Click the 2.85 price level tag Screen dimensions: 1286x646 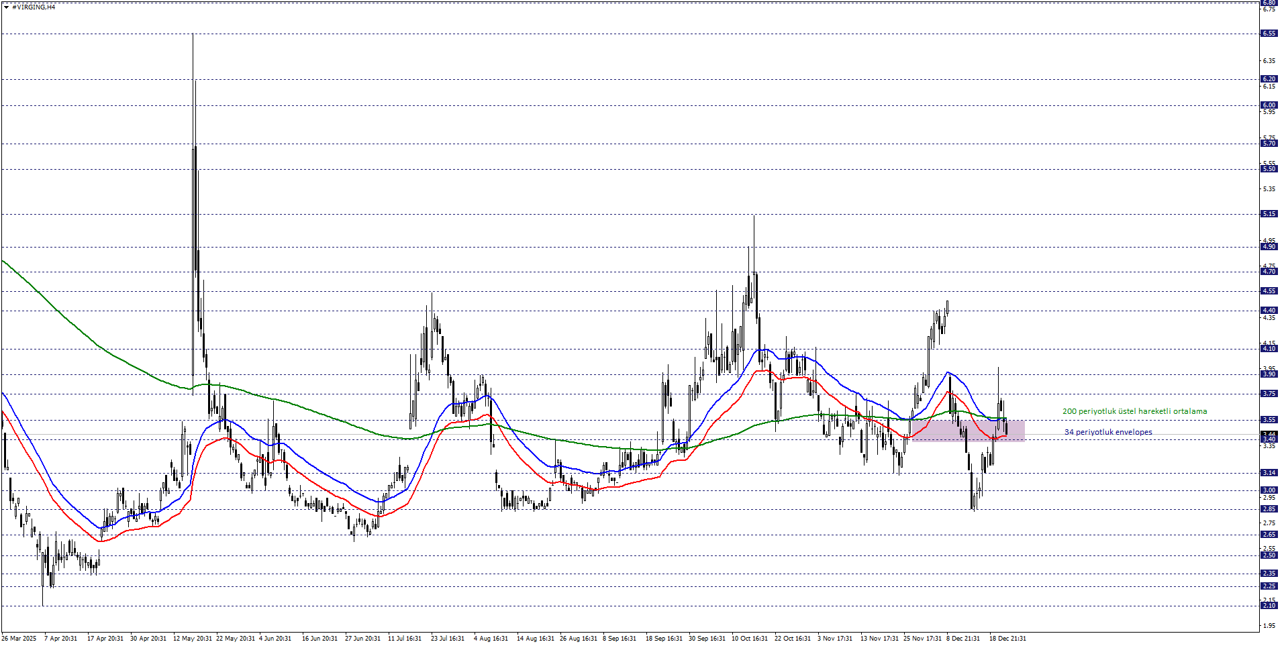click(1269, 509)
